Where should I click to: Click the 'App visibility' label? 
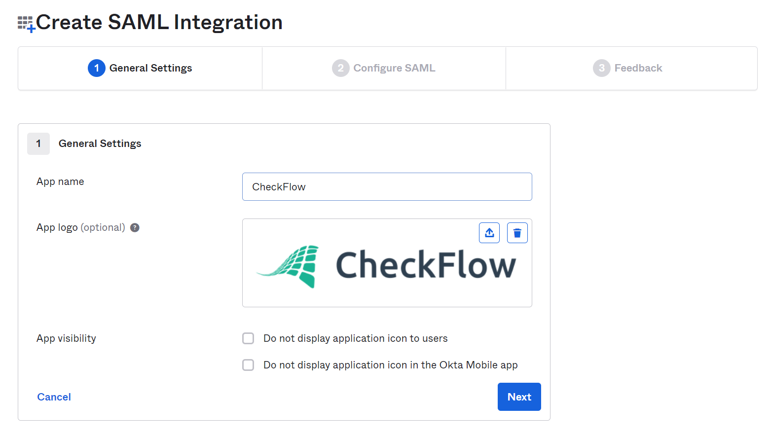click(x=66, y=338)
